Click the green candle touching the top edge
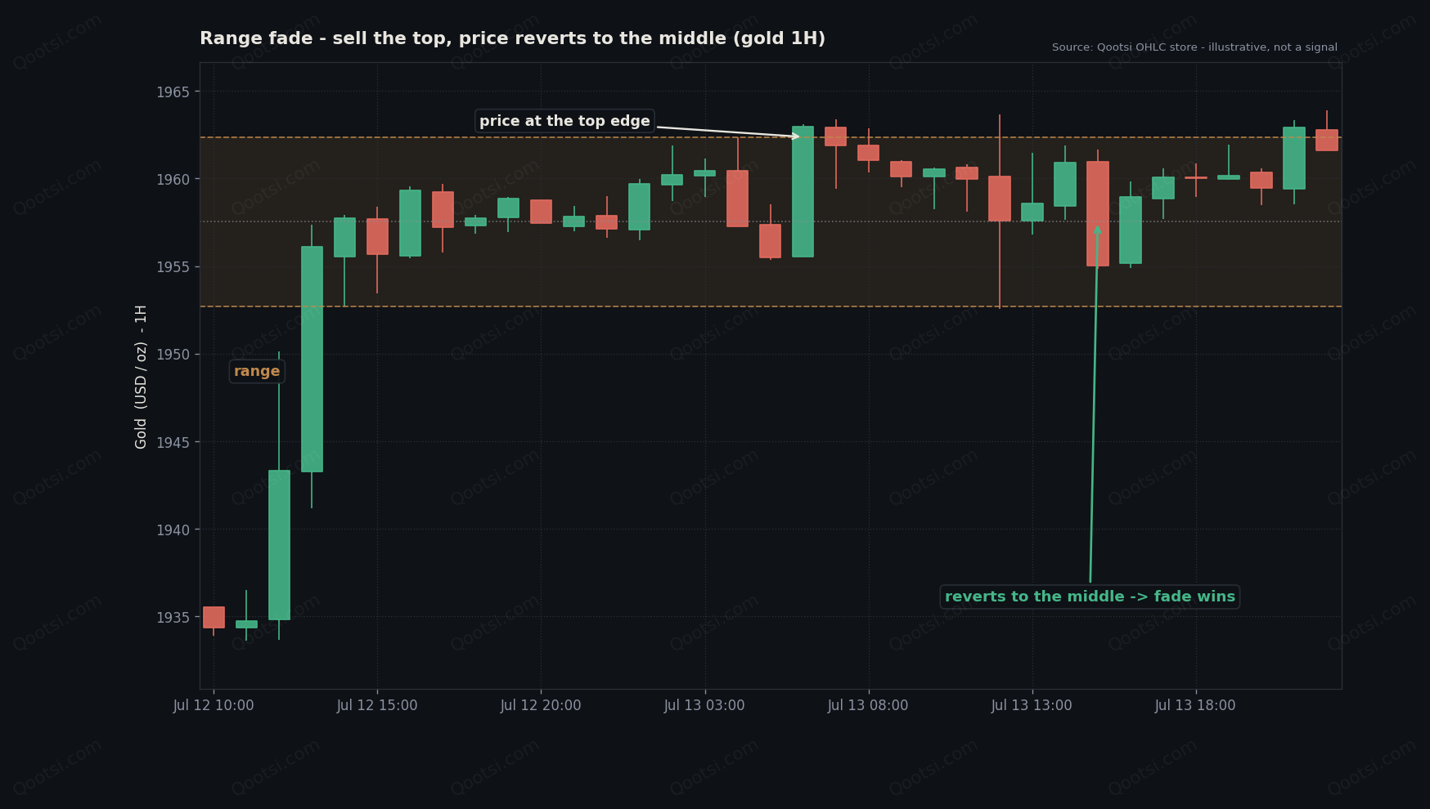This screenshot has width=1430, height=809. tap(803, 191)
